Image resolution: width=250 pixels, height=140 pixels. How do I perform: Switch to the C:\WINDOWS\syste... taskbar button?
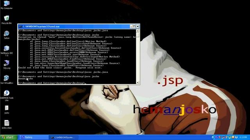(x=63, y=137)
